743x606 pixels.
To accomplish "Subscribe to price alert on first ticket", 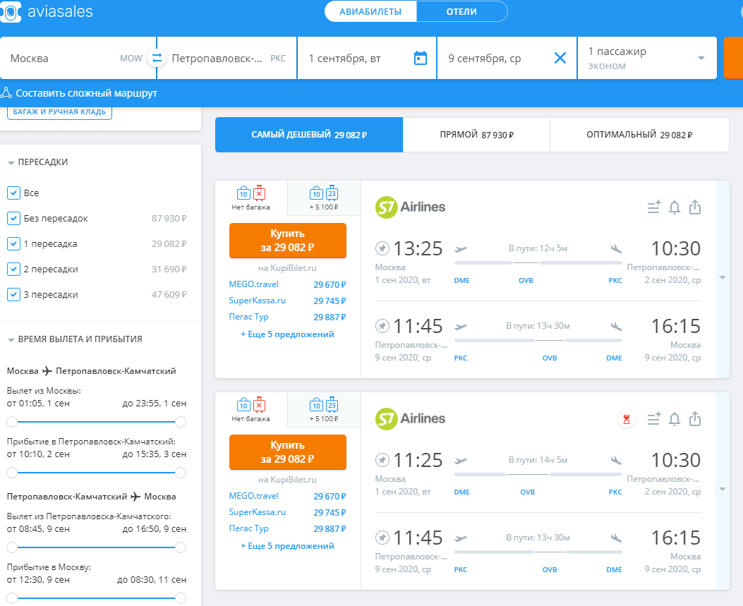I will click(x=675, y=207).
